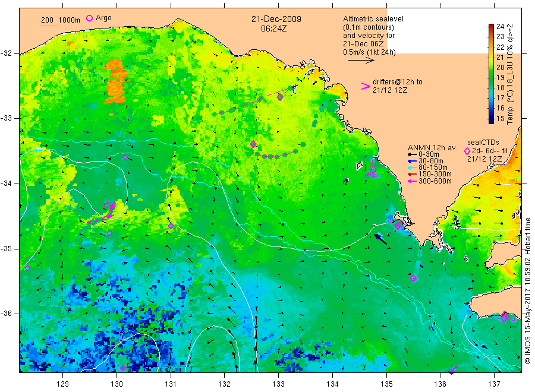Click the 'ANMN 12h av.' legend heading

click(x=432, y=148)
